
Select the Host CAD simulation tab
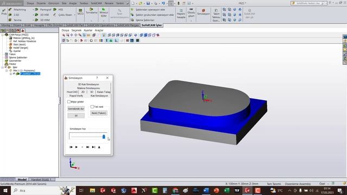tap(72, 92)
